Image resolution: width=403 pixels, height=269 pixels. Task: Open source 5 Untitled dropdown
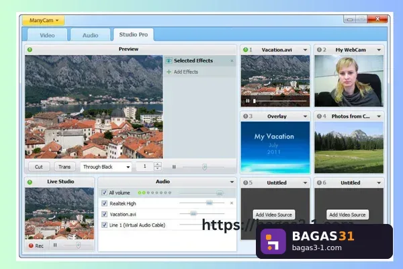pos(305,183)
